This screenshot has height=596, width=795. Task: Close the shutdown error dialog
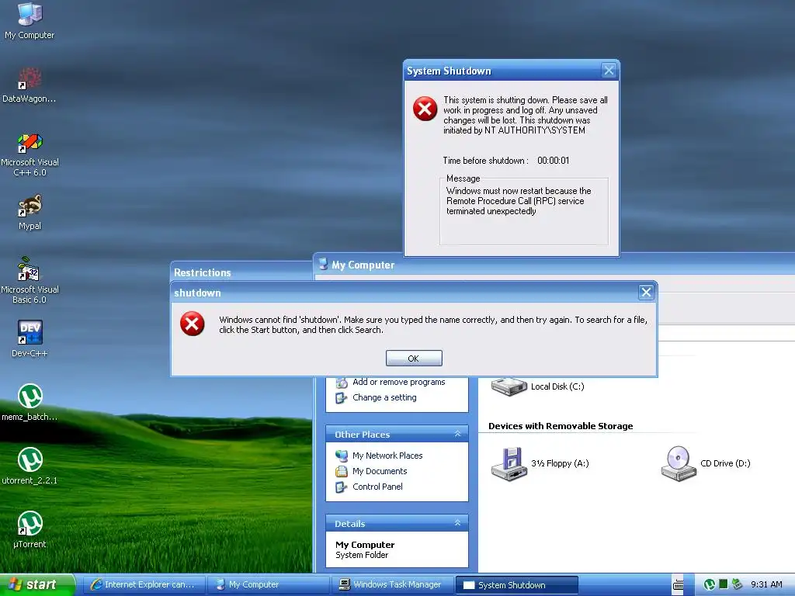coord(645,292)
